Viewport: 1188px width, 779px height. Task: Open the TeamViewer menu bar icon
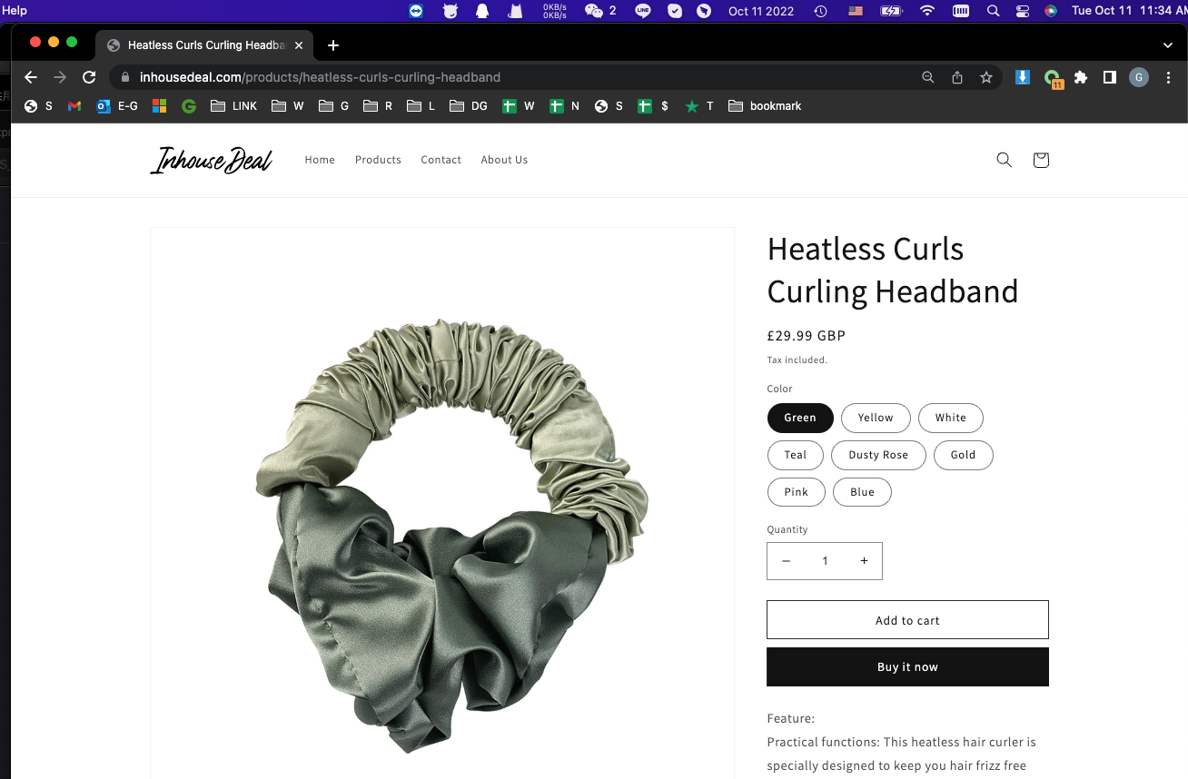point(416,11)
